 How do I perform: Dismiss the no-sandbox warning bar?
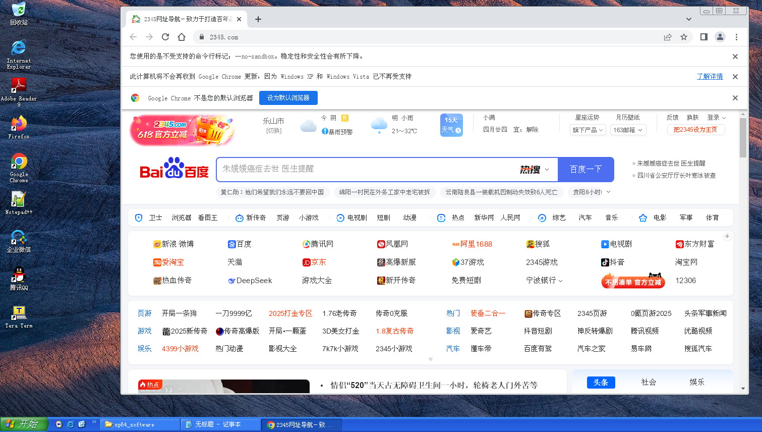735,57
